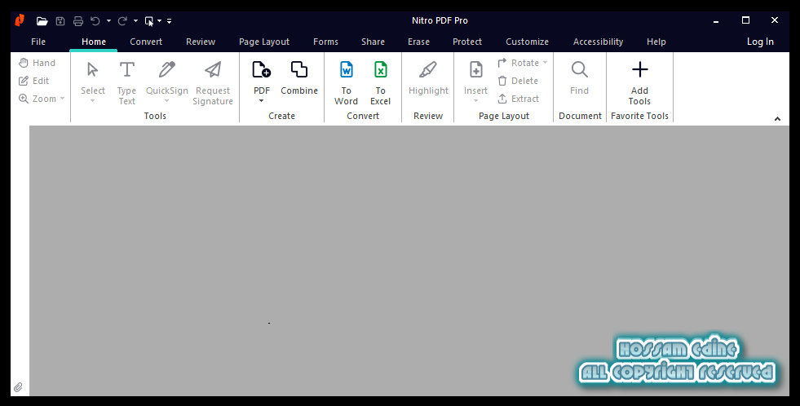Expand the Redo history dropdown arrow

135,21
